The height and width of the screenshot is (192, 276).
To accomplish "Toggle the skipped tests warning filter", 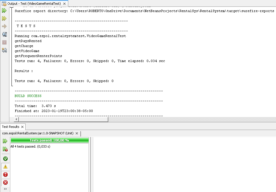I will click(5, 167).
